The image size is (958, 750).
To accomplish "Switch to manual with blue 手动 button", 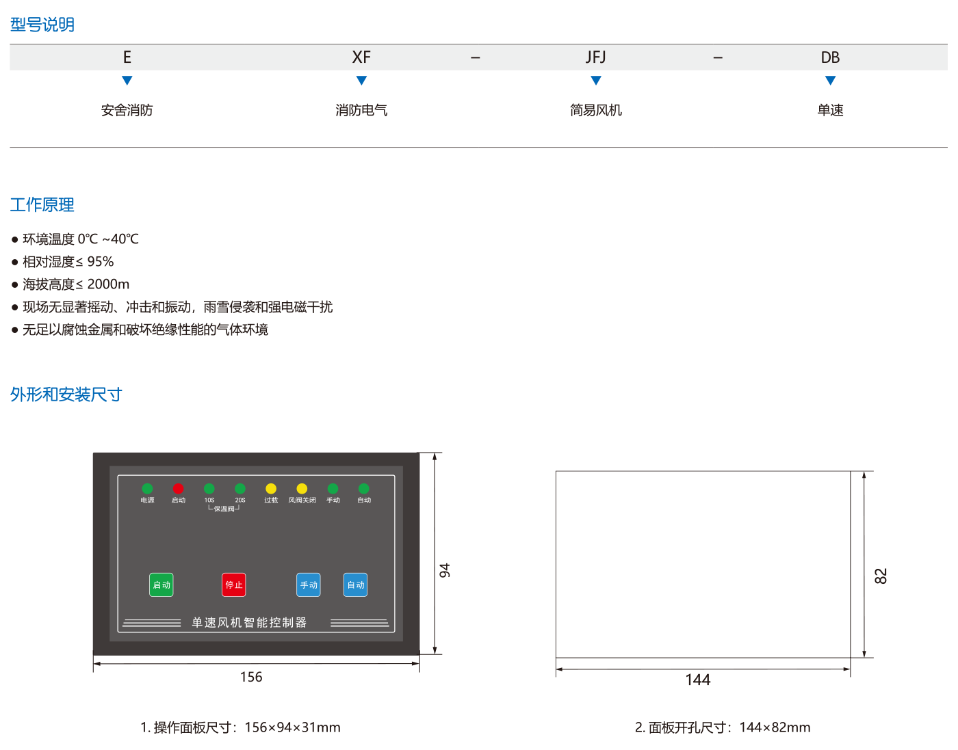I will tap(309, 585).
